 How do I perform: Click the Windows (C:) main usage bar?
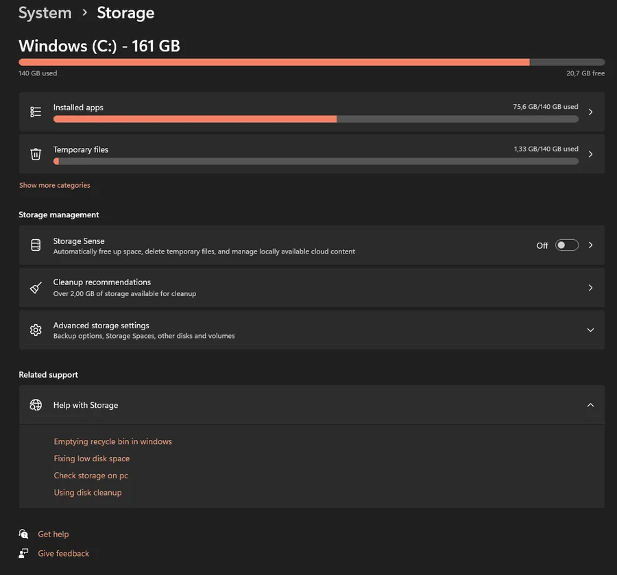312,62
